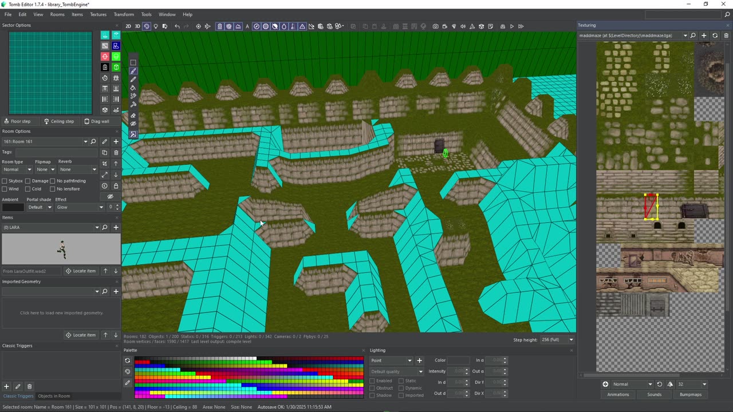Open the Effect dropdown set to Glow
Image resolution: width=733 pixels, height=412 pixels.
pyautogui.click(x=80, y=207)
